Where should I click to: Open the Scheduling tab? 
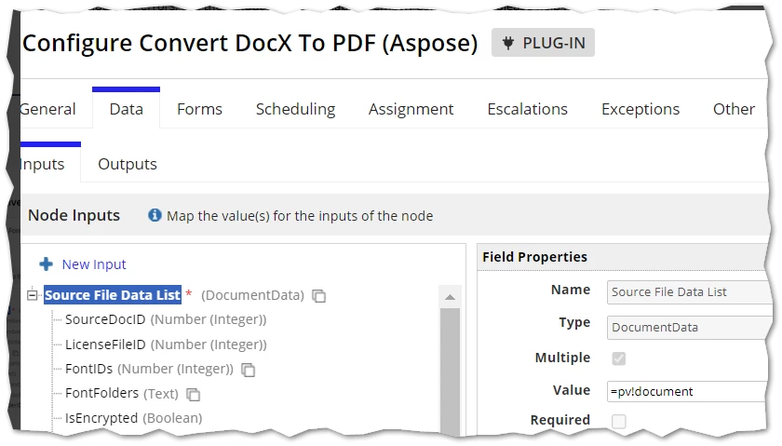(x=295, y=109)
